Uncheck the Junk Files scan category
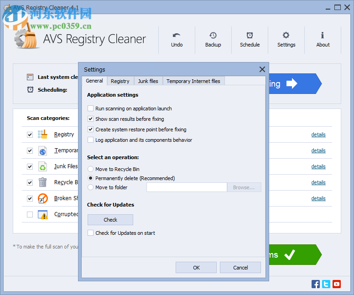This screenshot has width=354, height=295. tap(30, 166)
